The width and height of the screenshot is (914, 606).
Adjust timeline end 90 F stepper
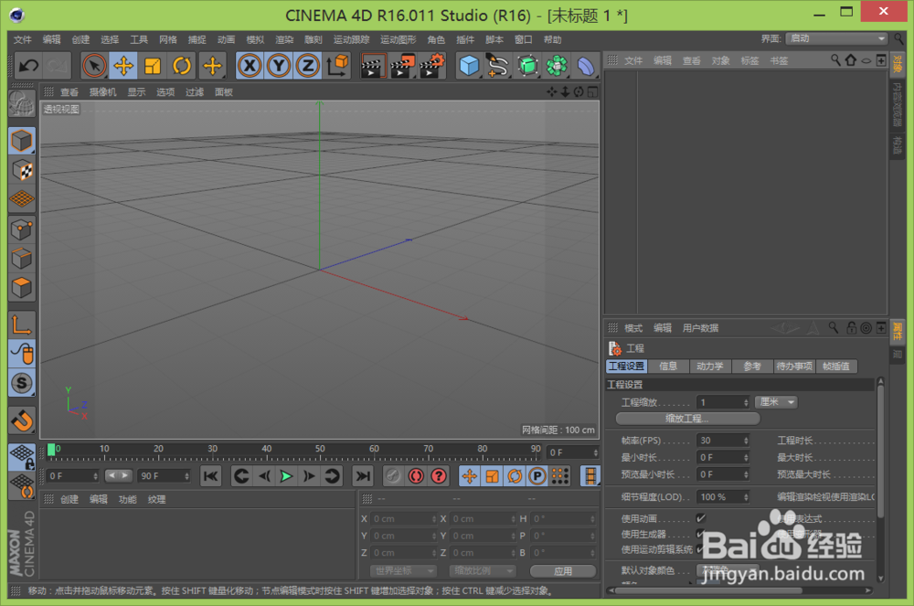[186, 476]
